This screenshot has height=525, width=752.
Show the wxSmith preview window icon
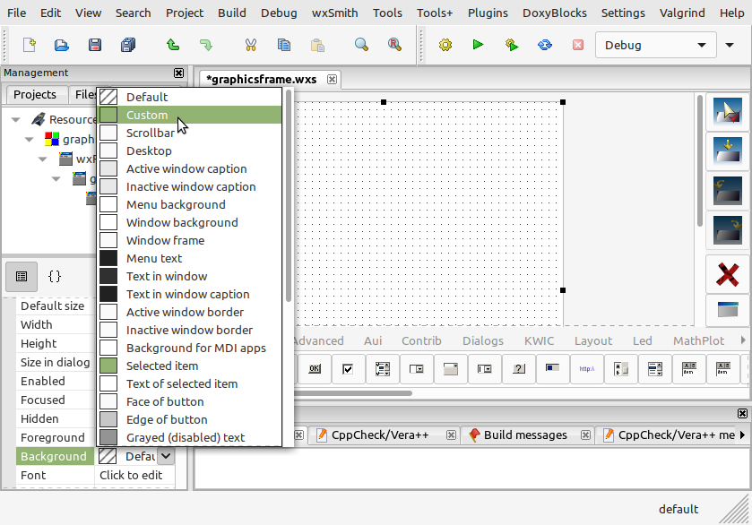728,310
